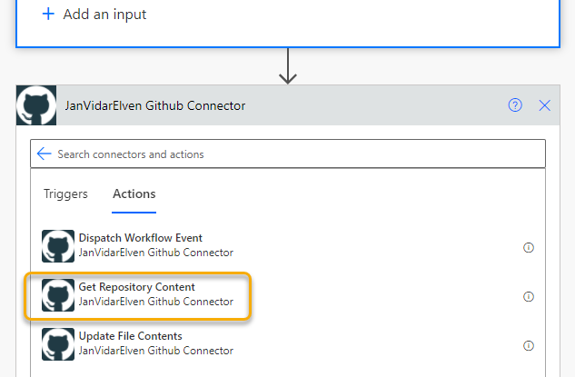Switch to the Triggers tab
The height and width of the screenshot is (377, 575).
(65, 193)
